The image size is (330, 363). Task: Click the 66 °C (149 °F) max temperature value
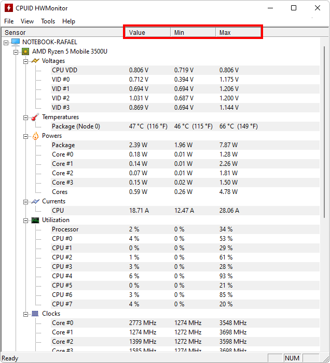[239, 126]
